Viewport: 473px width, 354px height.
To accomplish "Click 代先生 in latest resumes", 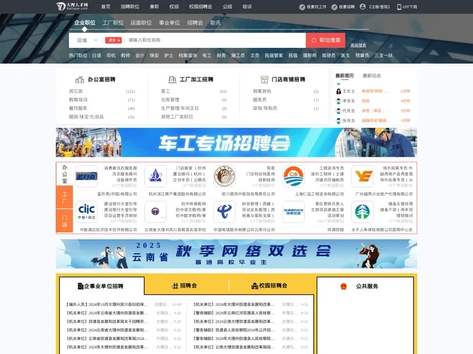I will [x=348, y=111].
